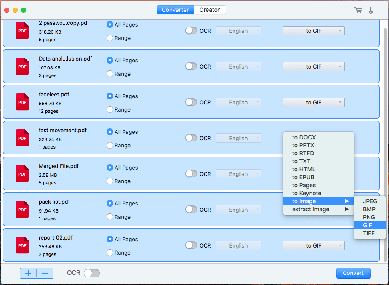Screen dimensions: 389x285
Task: Open the format dropdown for faceleet.pdf
Action: click(314, 102)
